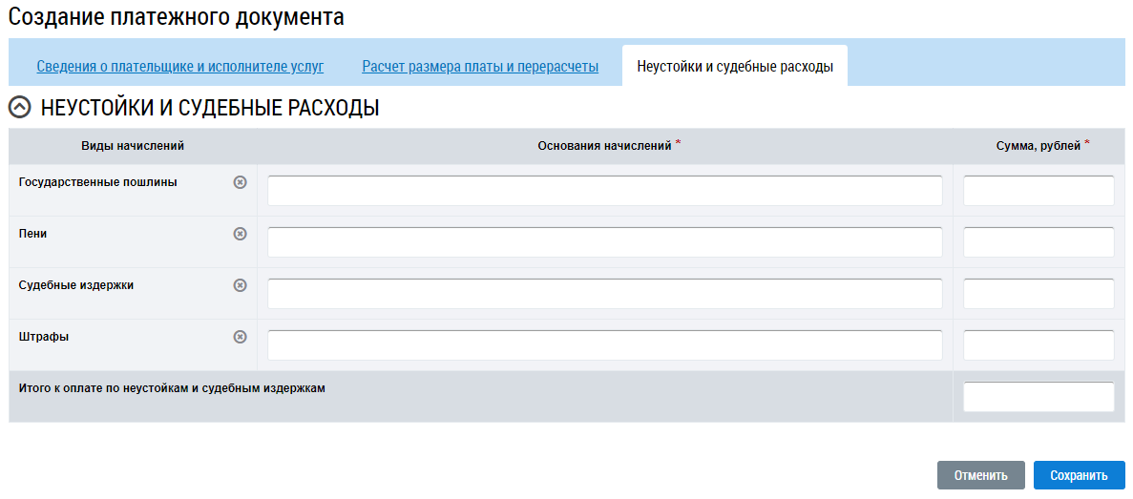The width and height of the screenshot is (1133, 499).
Task: Click sum field for Судебные издержки
Action: (1039, 293)
